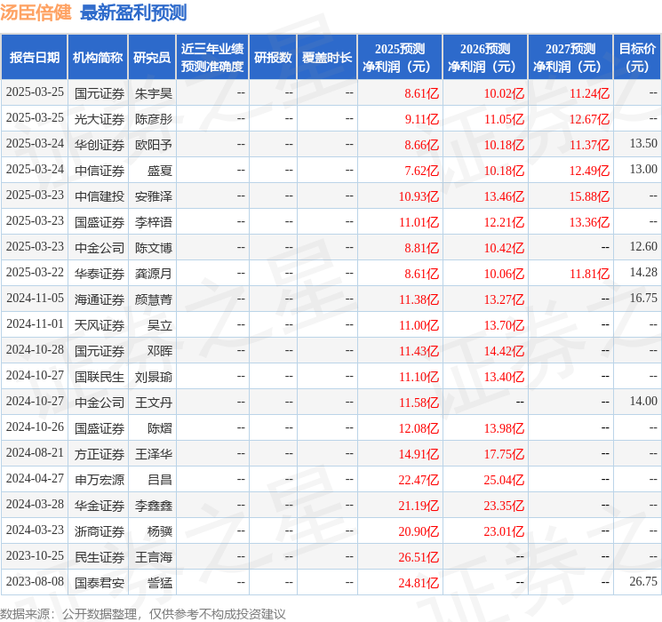This screenshot has width=662, height=622.
Task: Click analyst name 盛夏
Action: pos(160,171)
